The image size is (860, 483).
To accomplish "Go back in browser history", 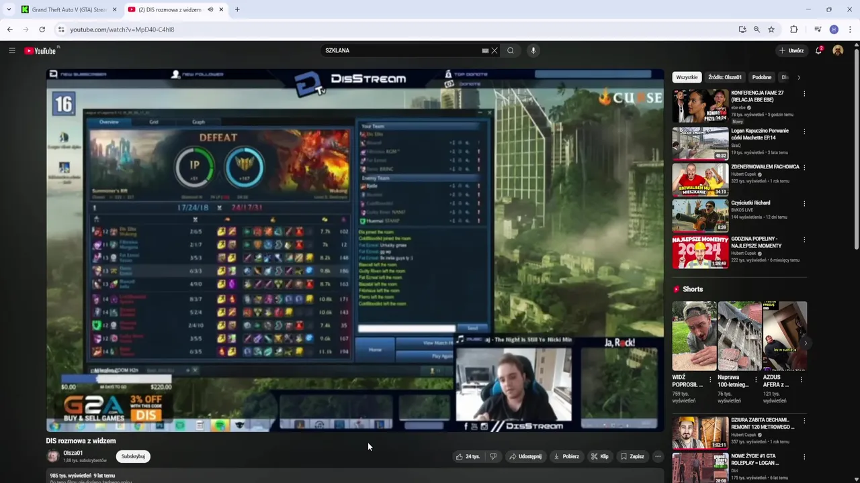I will (9, 30).
